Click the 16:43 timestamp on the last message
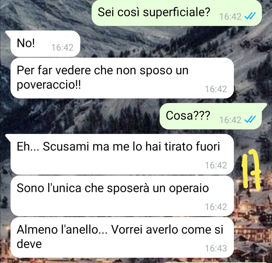This screenshot has width=272, height=263. pyautogui.click(x=216, y=248)
